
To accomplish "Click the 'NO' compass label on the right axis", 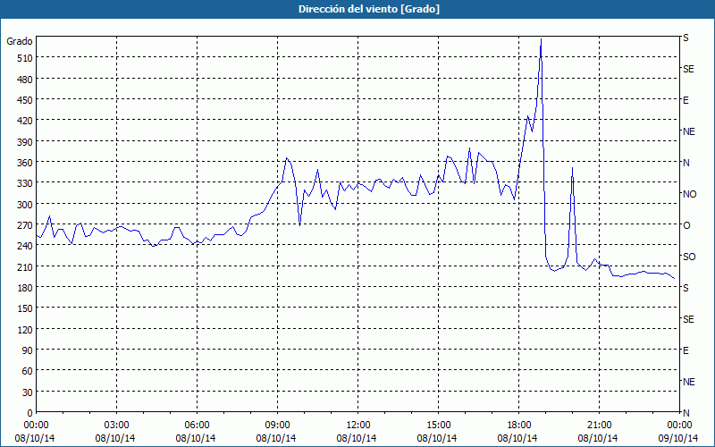I will pos(689,194).
